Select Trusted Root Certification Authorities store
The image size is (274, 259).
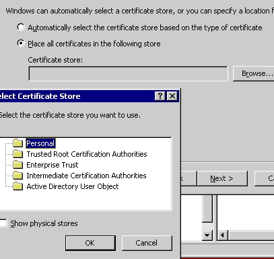pos(87,154)
